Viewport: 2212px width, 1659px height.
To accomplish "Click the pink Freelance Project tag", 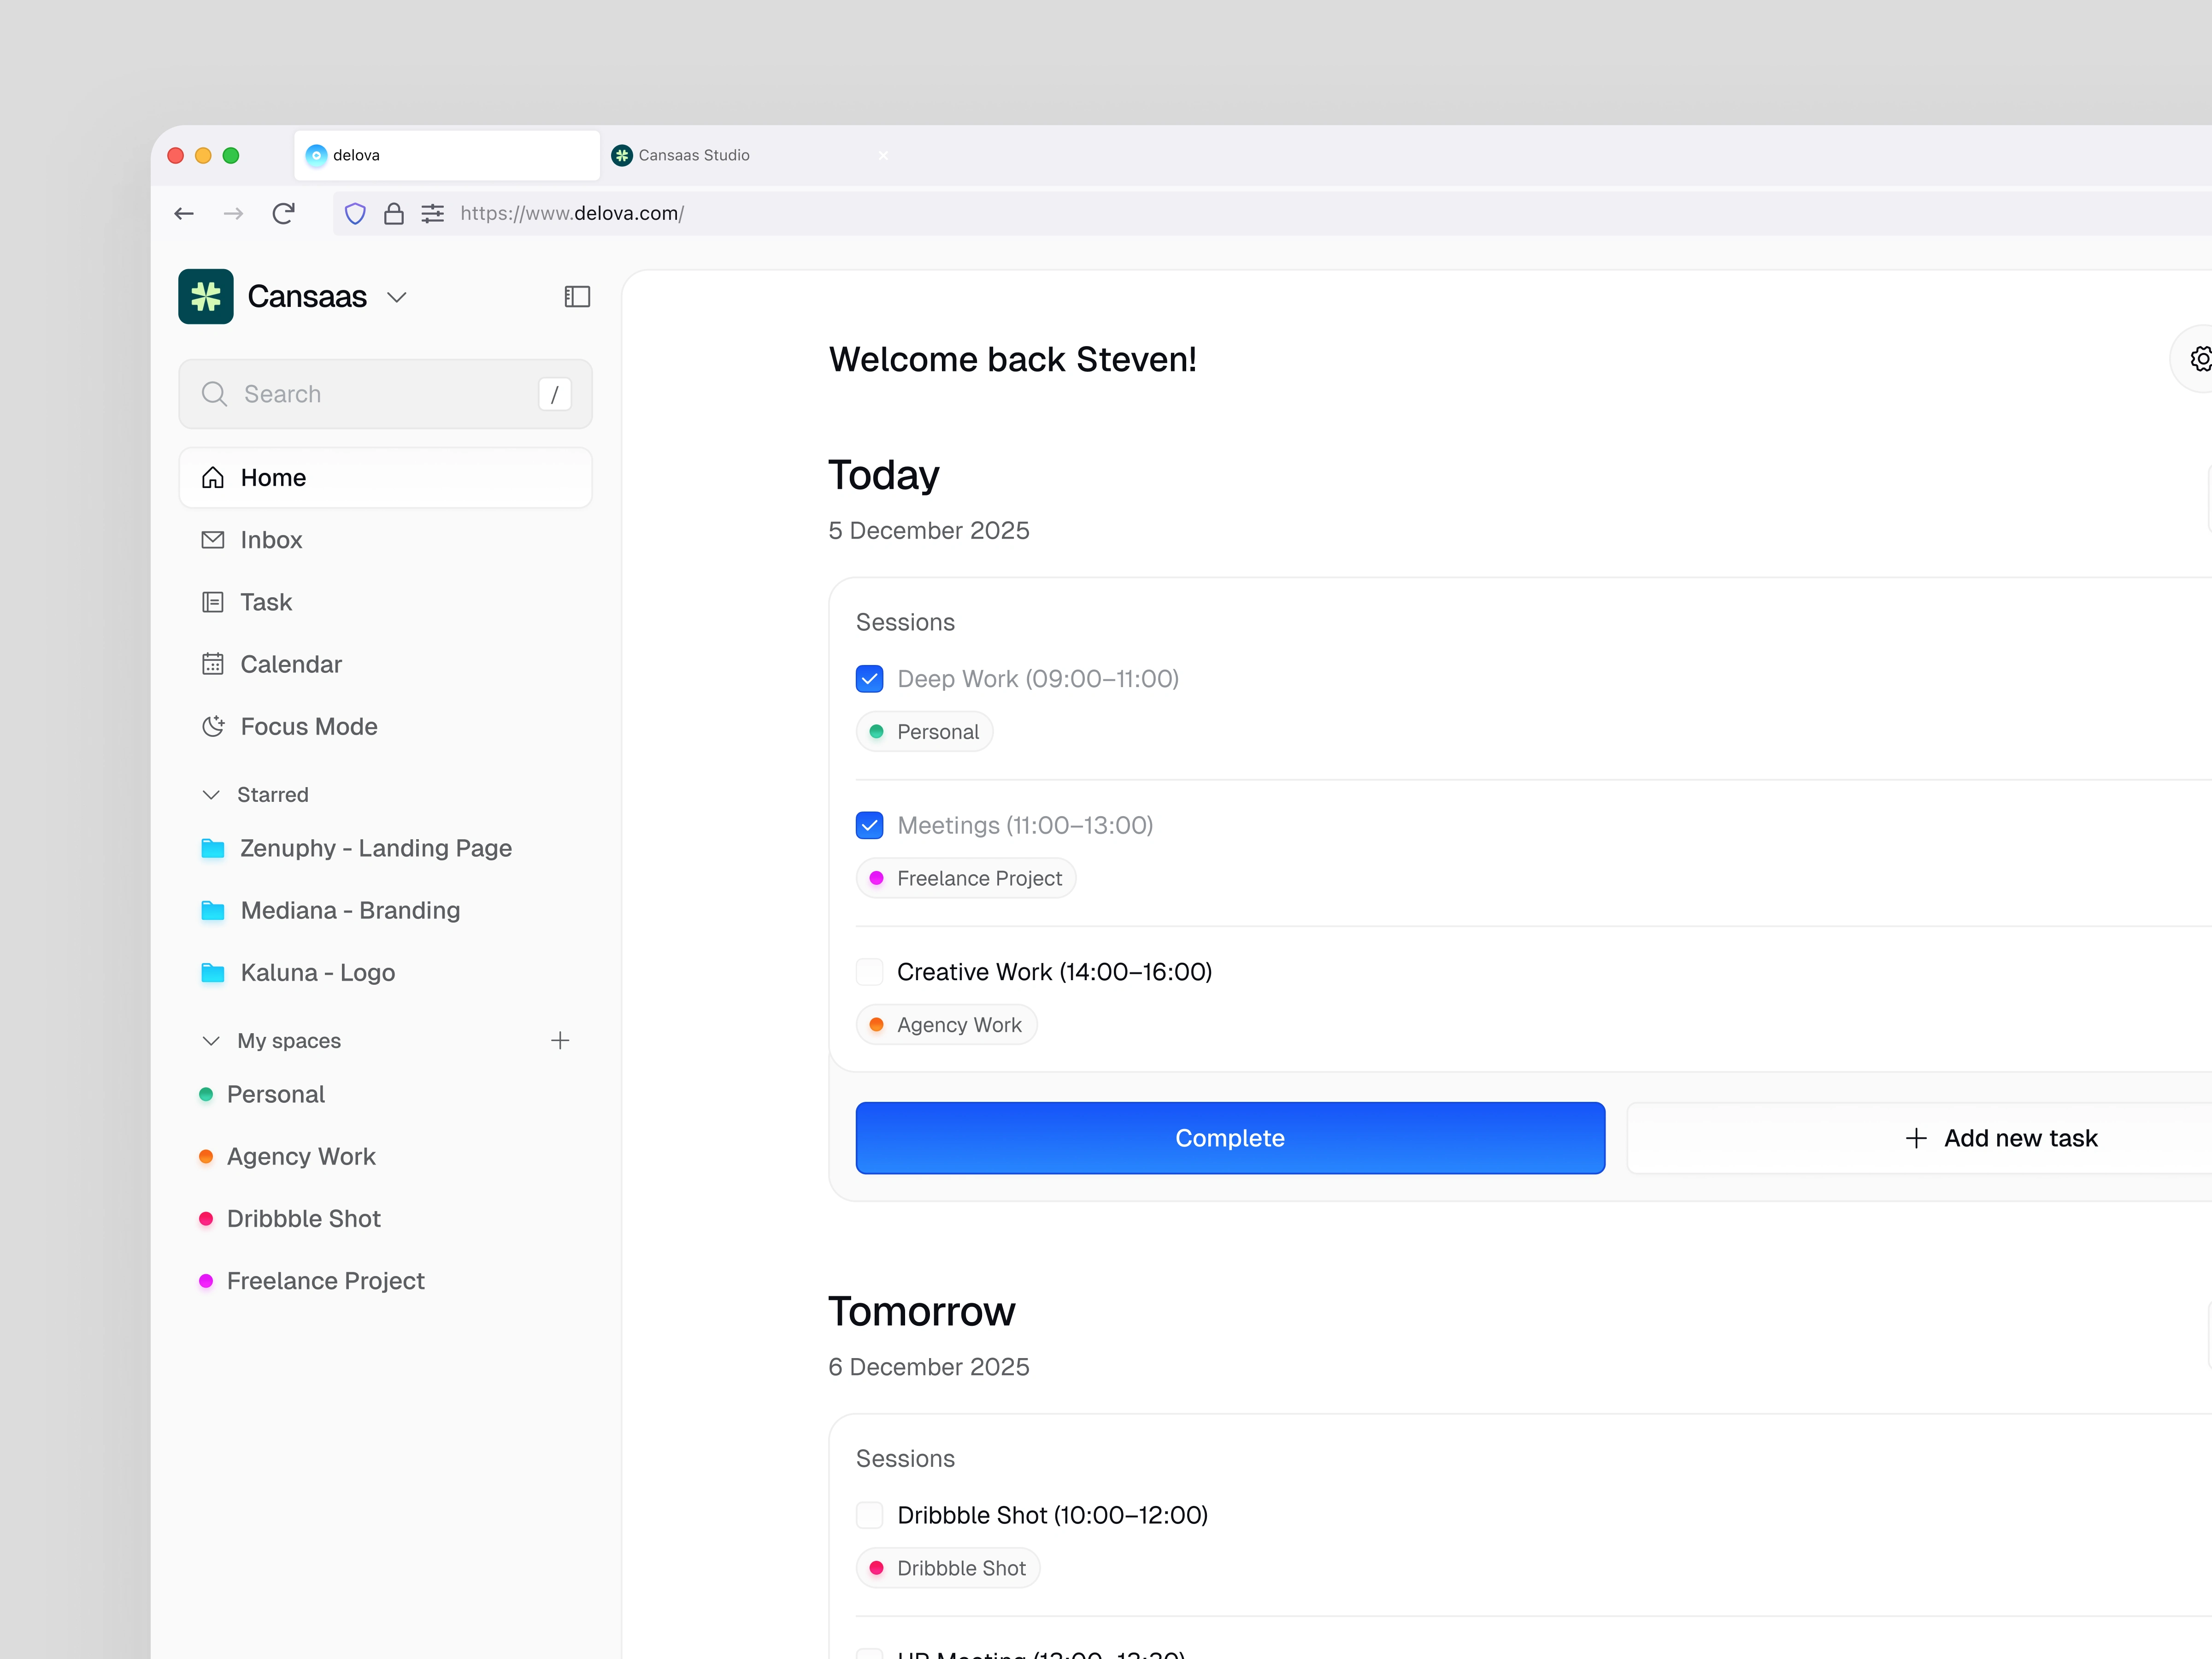I will 966,879.
